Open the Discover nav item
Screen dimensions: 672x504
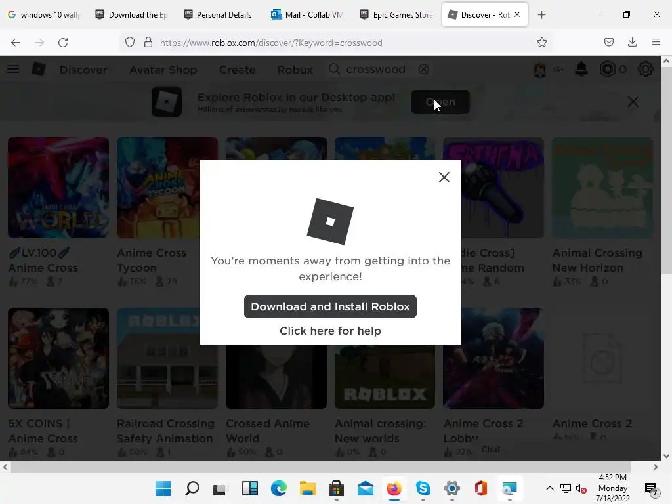83,70
